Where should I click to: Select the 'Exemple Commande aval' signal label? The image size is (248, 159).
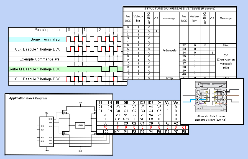point(40,59)
